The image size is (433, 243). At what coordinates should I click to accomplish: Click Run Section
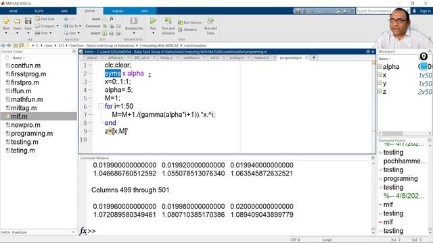(x=189, y=22)
